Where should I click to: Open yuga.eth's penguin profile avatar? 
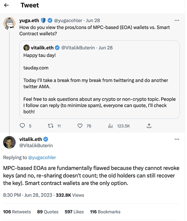click(x=9, y=23)
